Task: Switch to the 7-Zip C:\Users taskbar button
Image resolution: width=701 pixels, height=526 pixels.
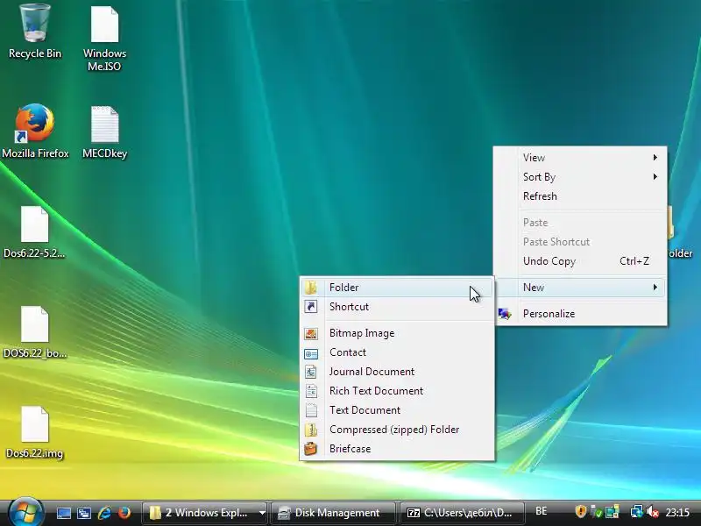Action: click(462, 513)
